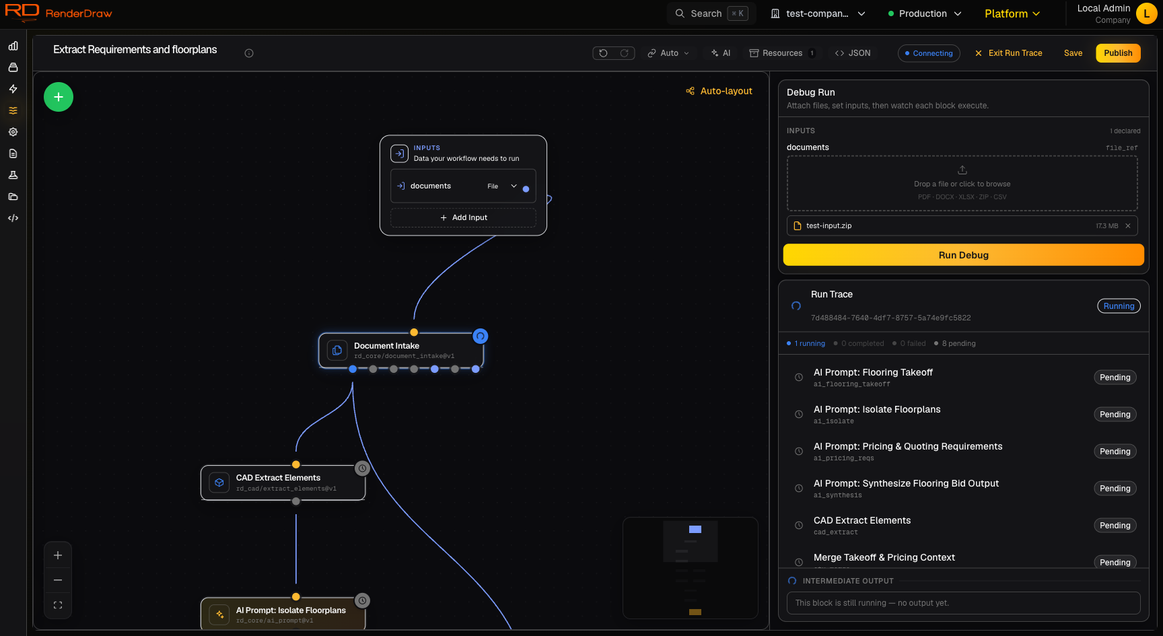Image resolution: width=1163 pixels, height=636 pixels.
Task: Click the canvas minimap
Action: pyautogui.click(x=691, y=568)
